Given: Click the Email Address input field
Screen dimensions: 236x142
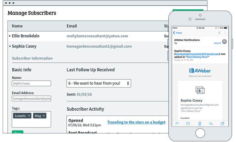Looking at the screenshot, I should coord(31,98).
